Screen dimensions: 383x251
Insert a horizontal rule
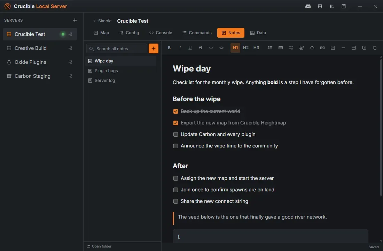343,48
